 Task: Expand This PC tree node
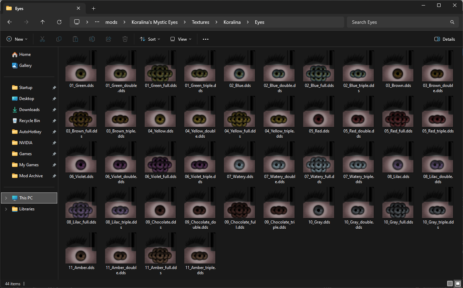(x=6, y=198)
